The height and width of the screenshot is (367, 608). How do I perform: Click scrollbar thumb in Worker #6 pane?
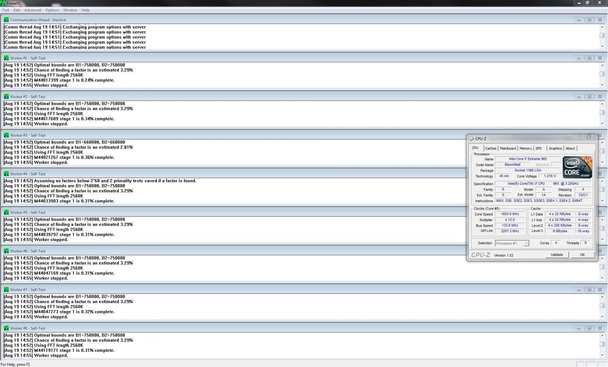[602, 267]
